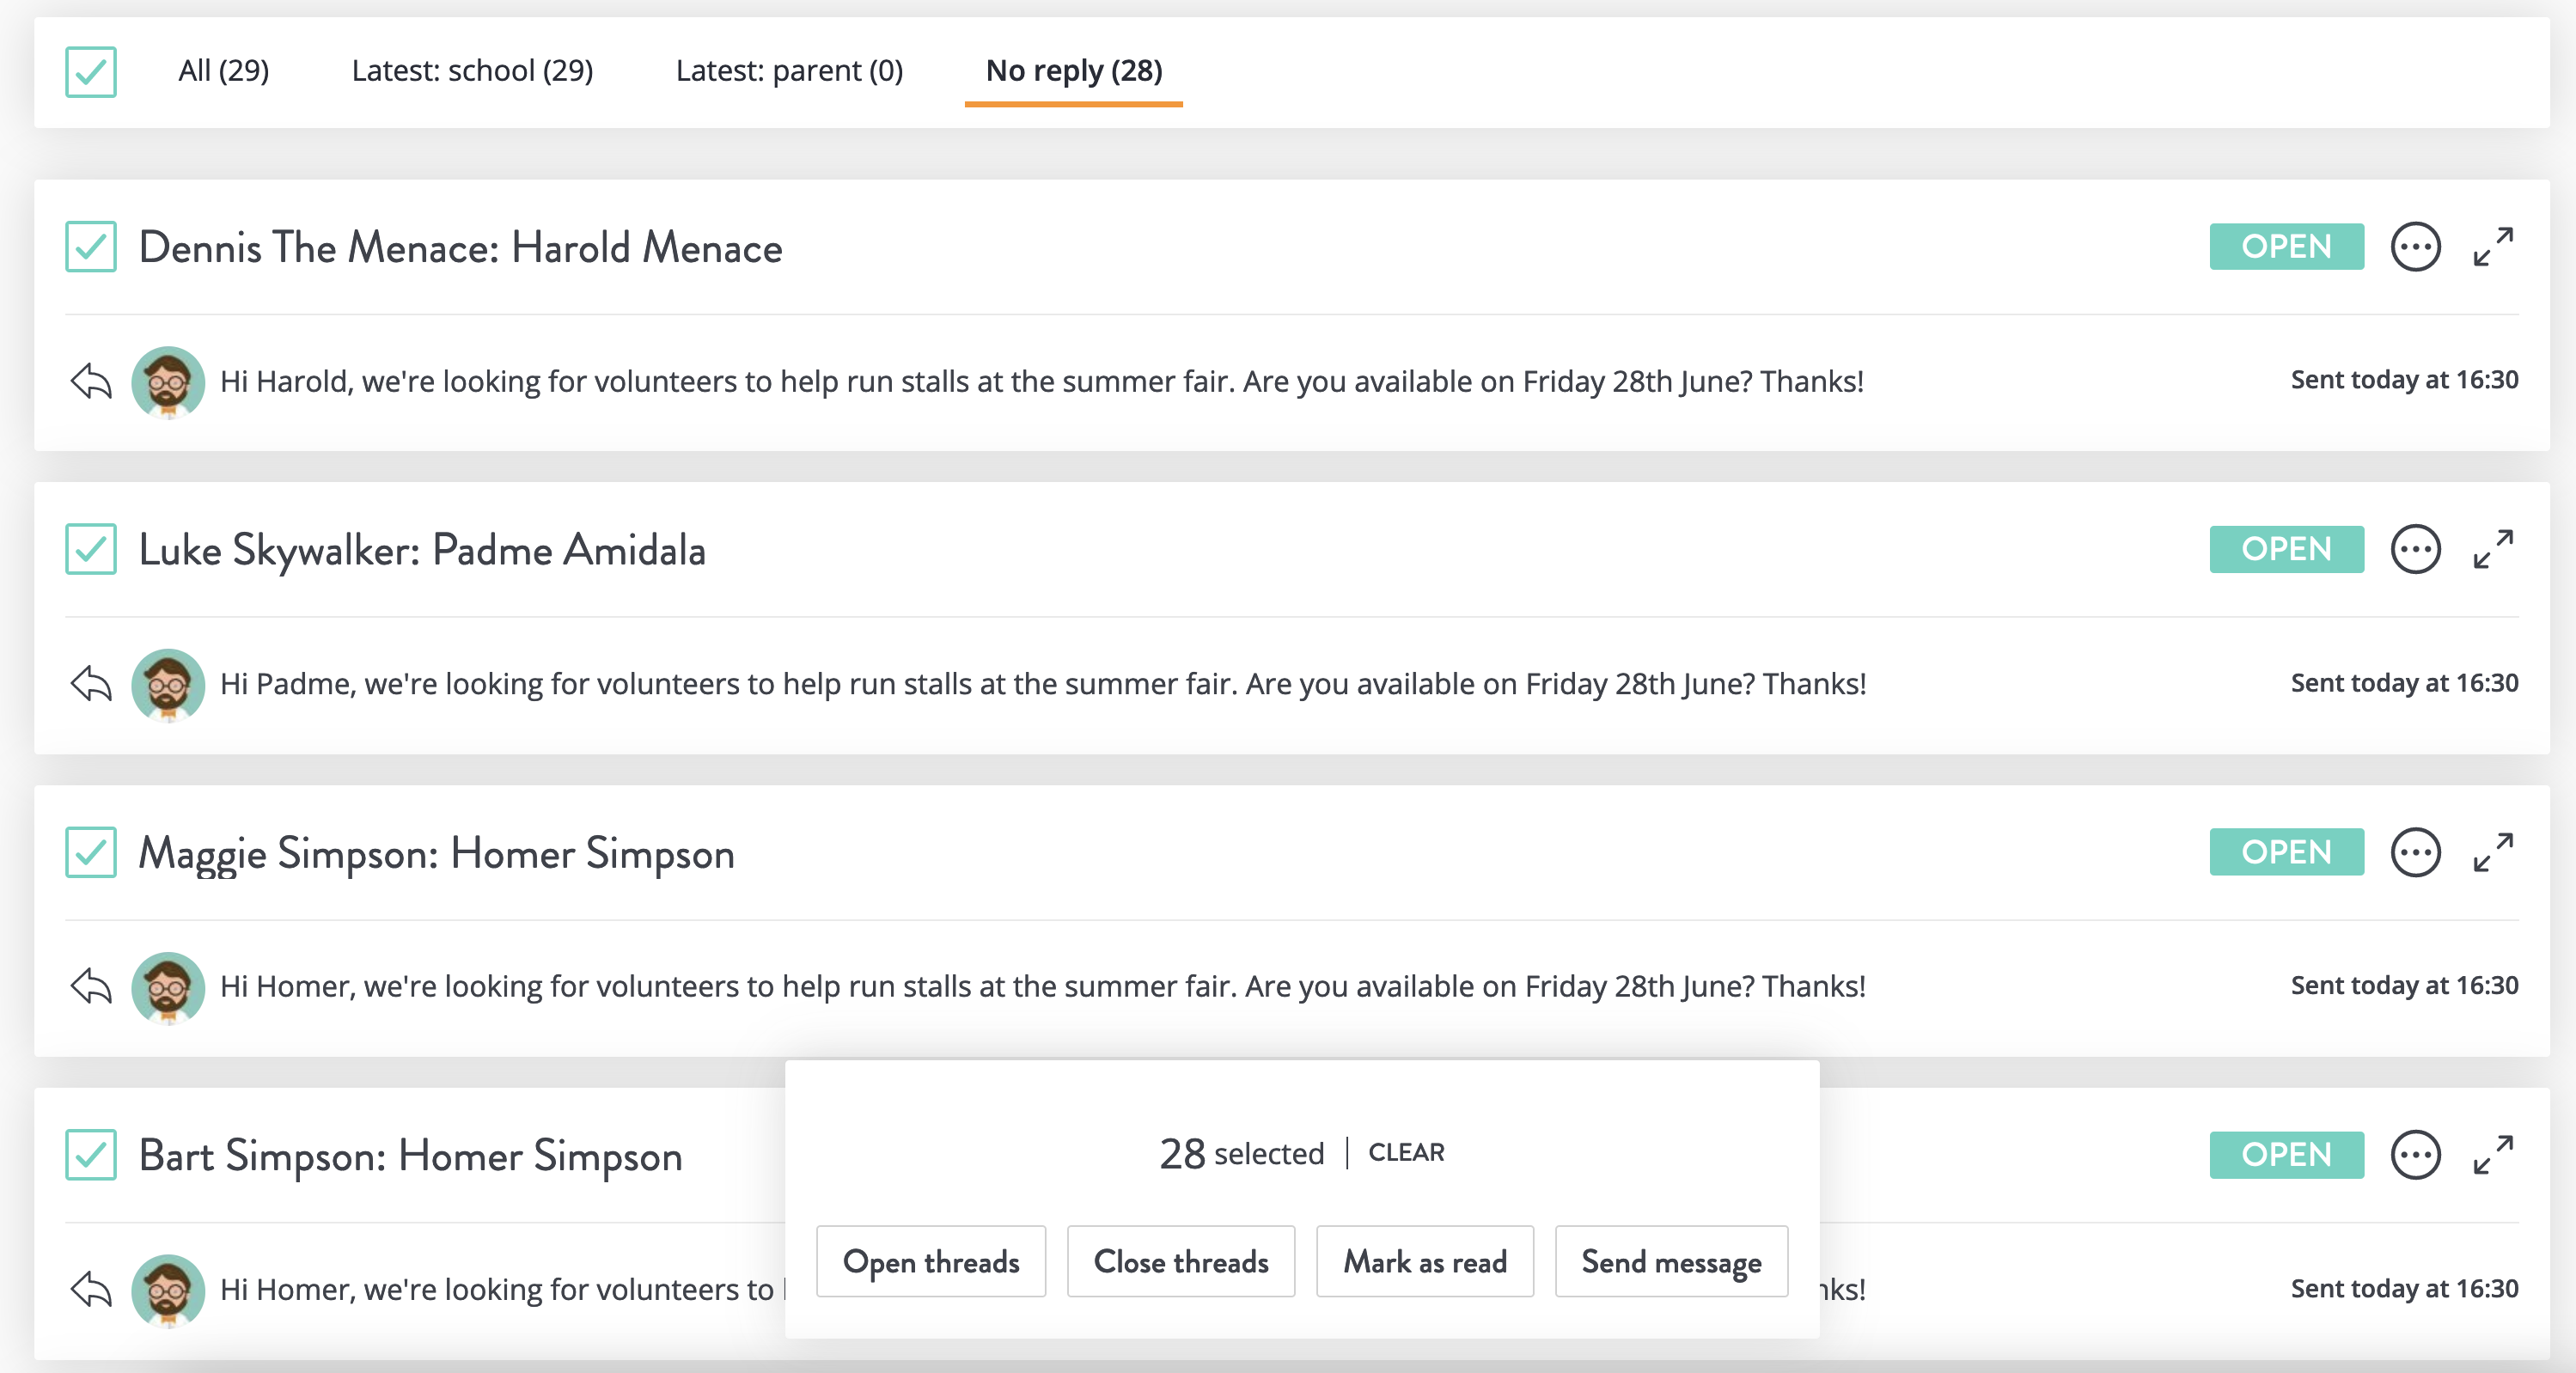Click the Hi Harold volunteers message text
This screenshot has height=1373, width=2576.
(1042, 381)
